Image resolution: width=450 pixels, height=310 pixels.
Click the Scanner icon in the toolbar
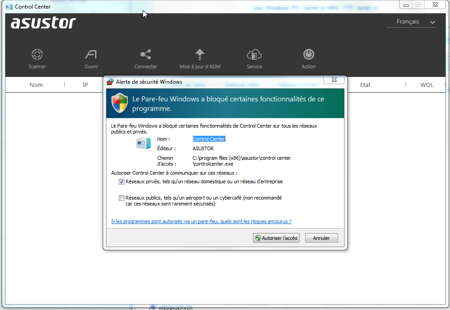(x=37, y=54)
